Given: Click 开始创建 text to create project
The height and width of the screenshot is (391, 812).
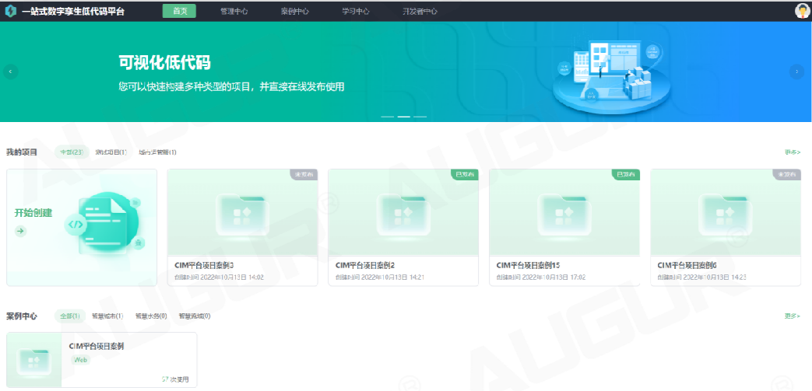Looking at the screenshot, I should [33, 212].
